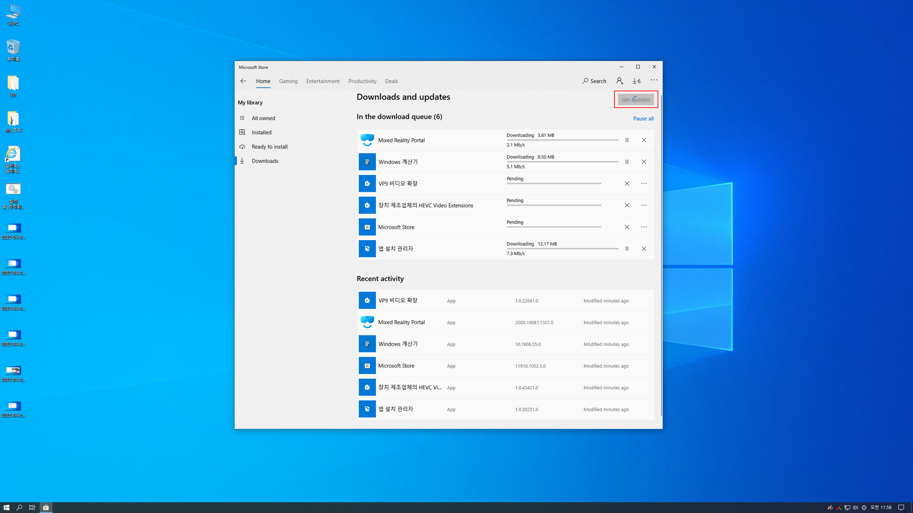Click the queued VP9 비디오 확장 icon
The height and width of the screenshot is (513, 913).
pos(367,184)
